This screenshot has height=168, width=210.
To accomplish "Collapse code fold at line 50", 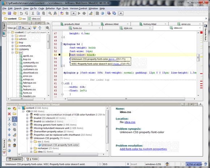I will (62, 44).
